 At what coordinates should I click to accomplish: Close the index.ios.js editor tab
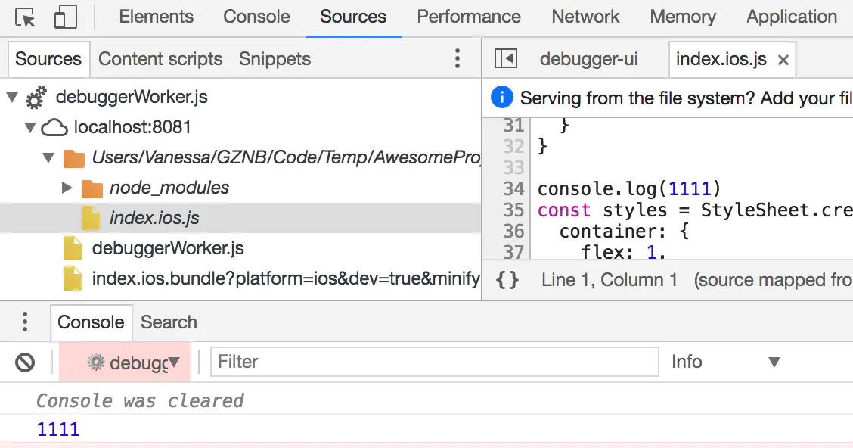tap(783, 60)
